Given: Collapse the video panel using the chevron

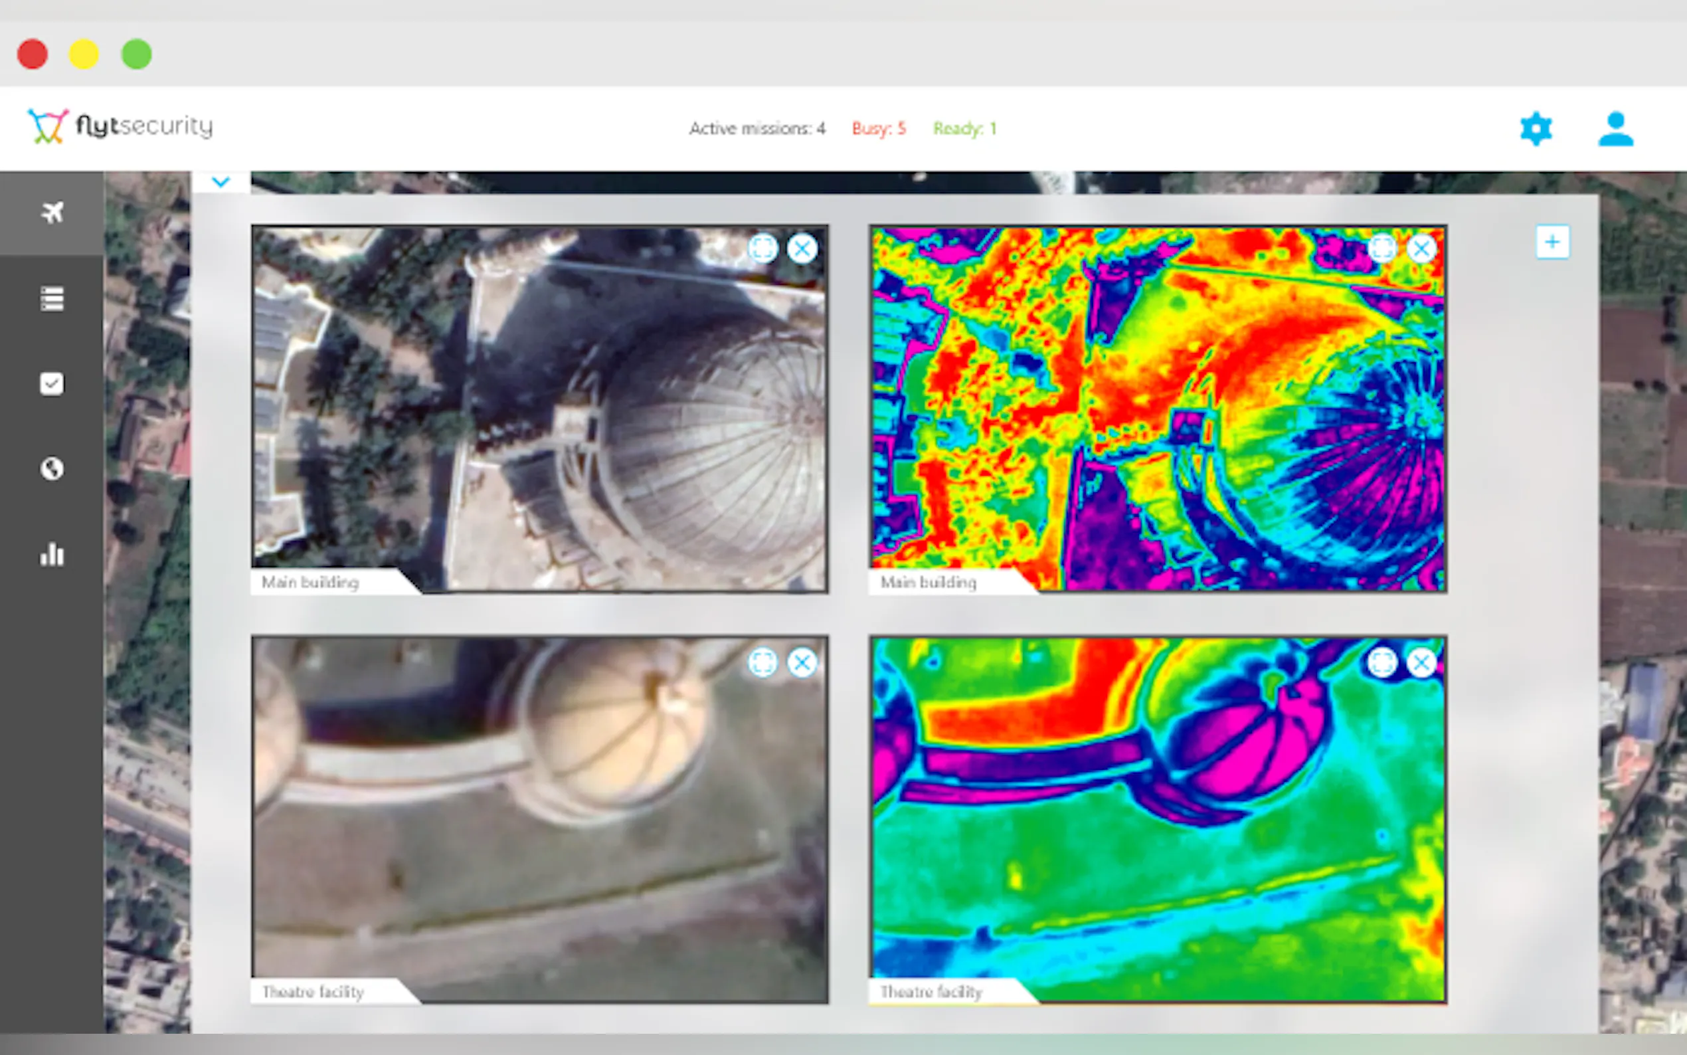Looking at the screenshot, I should tap(221, 182).
